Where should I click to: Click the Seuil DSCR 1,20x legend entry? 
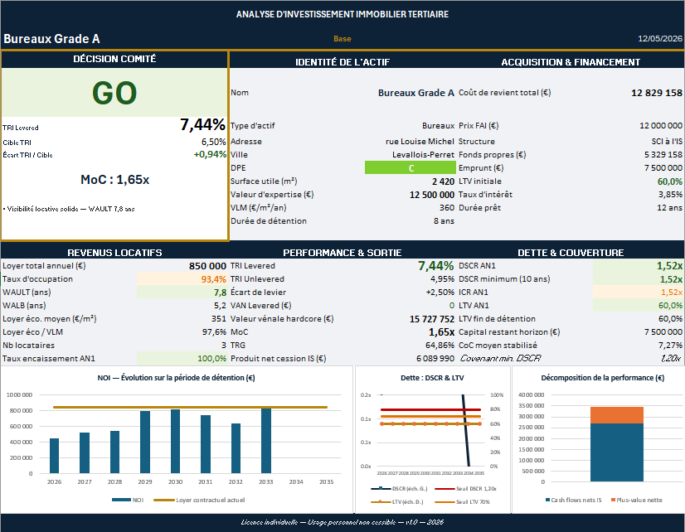tap(466, 489)
